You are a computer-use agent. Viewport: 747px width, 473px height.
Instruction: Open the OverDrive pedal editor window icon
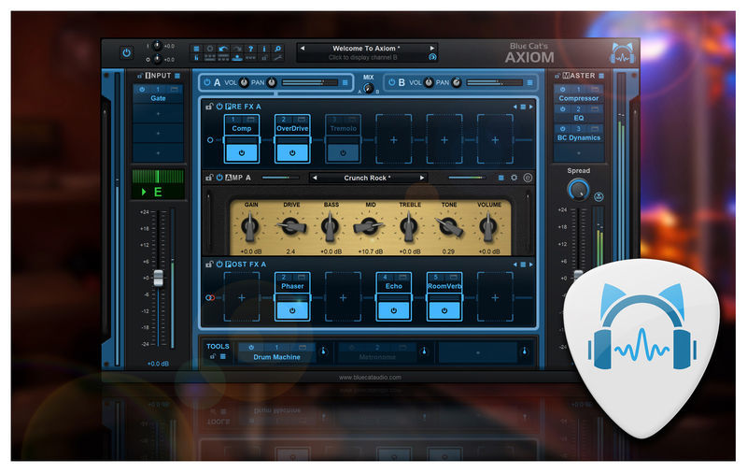302,120
